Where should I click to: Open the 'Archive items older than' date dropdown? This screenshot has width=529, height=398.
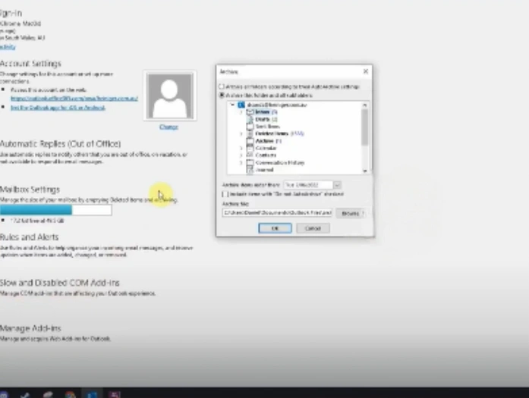(x=337, y=185)
